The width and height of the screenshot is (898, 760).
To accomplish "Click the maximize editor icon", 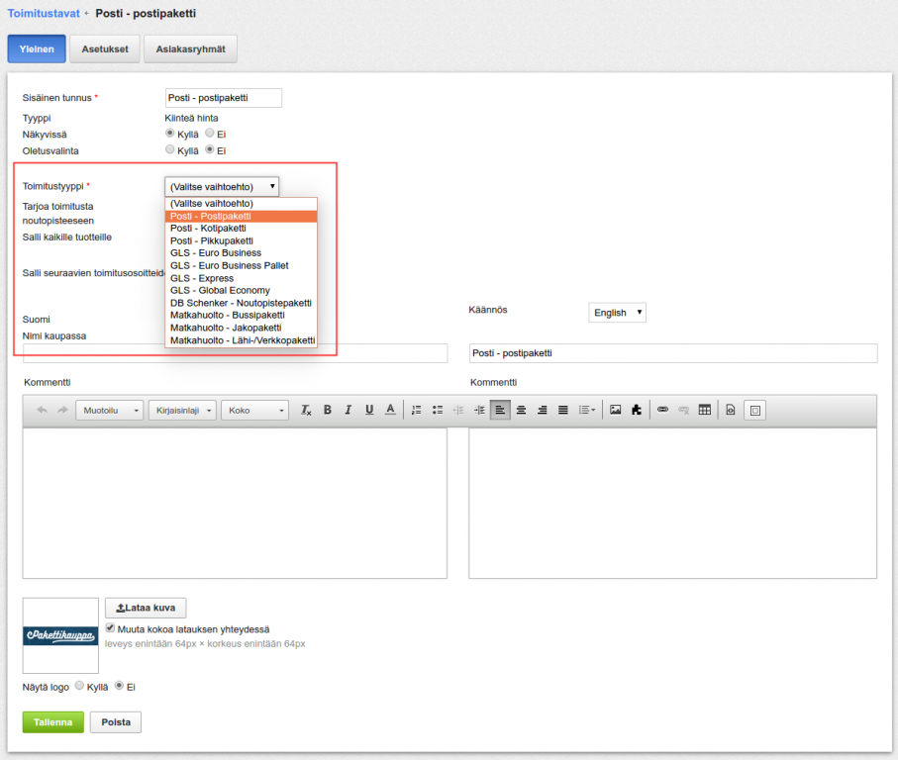I will [x=754, y=411].
